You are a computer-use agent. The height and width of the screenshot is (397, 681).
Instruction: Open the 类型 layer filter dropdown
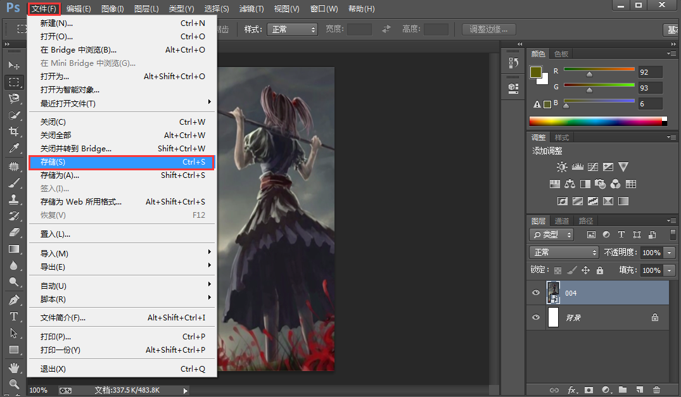pyautogui.click(x=552, y=235)
